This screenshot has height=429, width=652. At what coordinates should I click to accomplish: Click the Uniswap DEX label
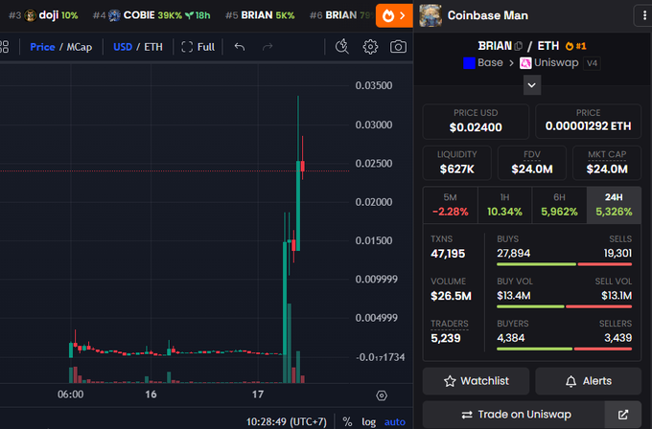(x=556, y=62)
